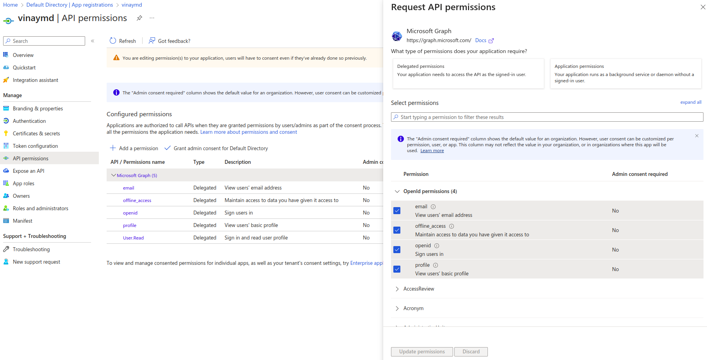Screen dimensions: 707x360
Task: Select Certificates & secrets
Action: (37, 133)
